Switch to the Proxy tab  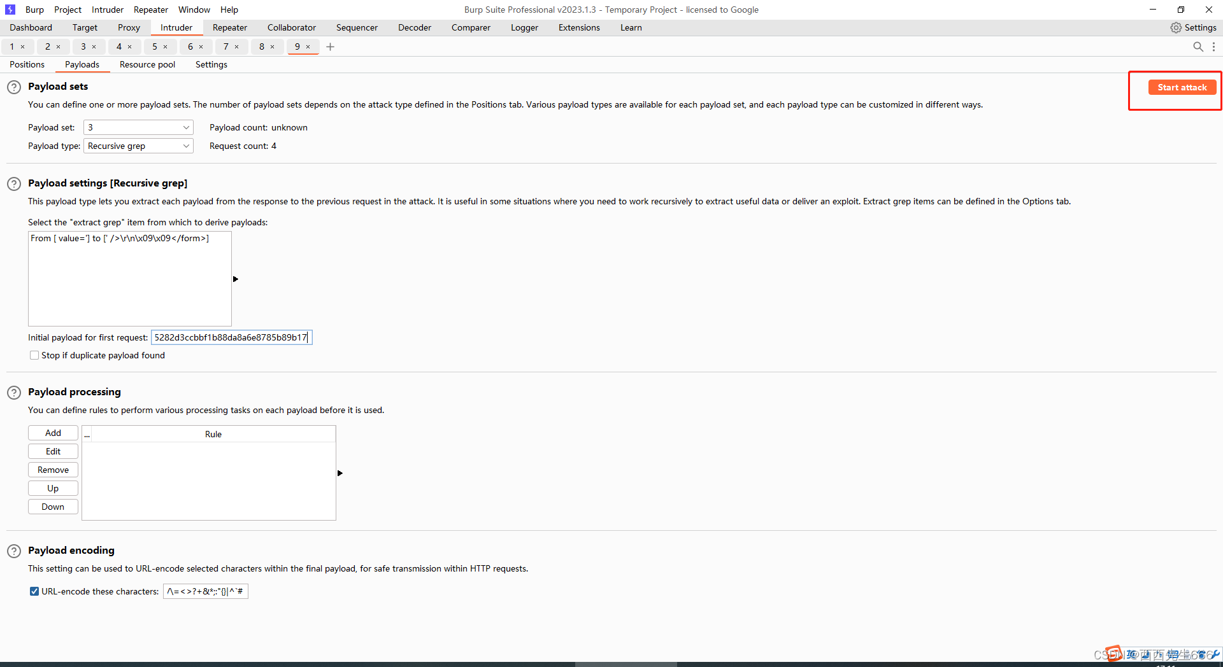coord(129,27)
